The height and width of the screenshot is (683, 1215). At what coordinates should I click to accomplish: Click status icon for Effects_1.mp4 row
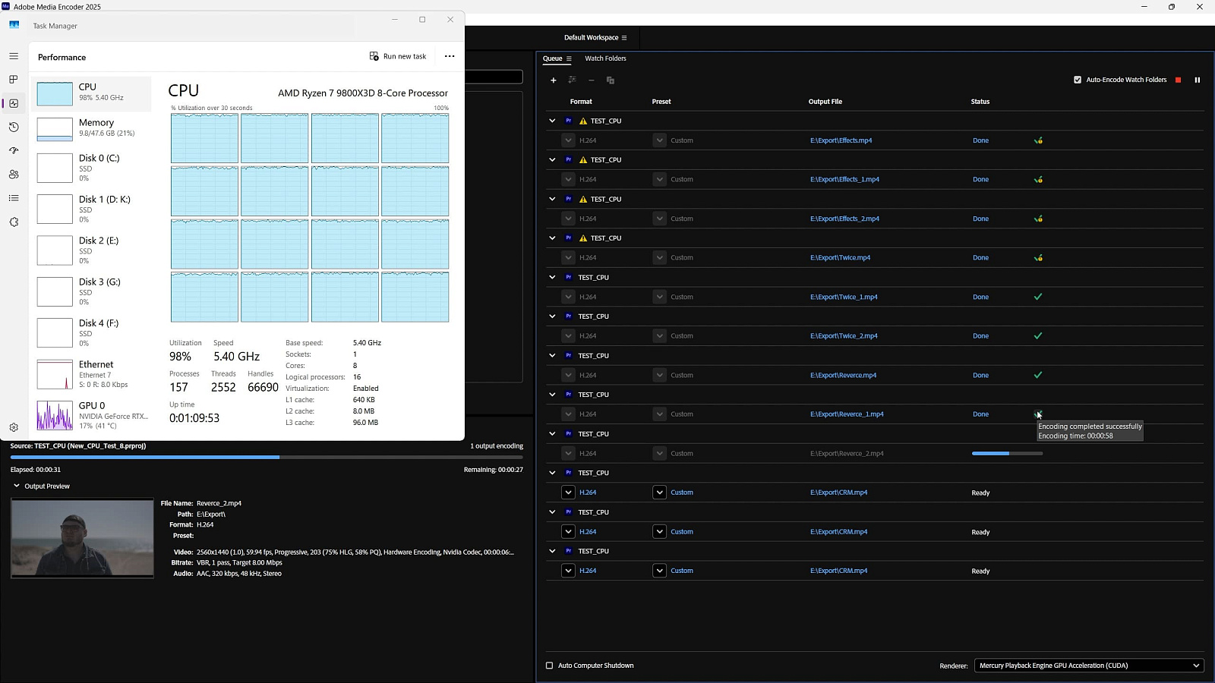click(x=1038, y=180)
